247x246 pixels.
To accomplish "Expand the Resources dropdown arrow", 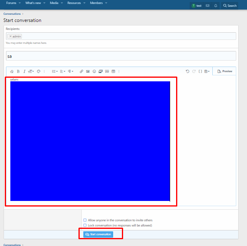I will (84, 3).
